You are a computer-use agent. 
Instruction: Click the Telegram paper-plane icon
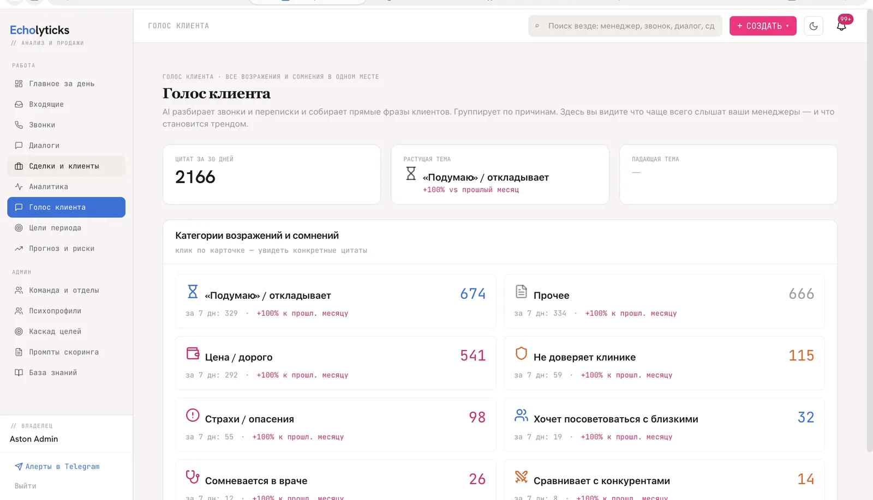point(19,466)
